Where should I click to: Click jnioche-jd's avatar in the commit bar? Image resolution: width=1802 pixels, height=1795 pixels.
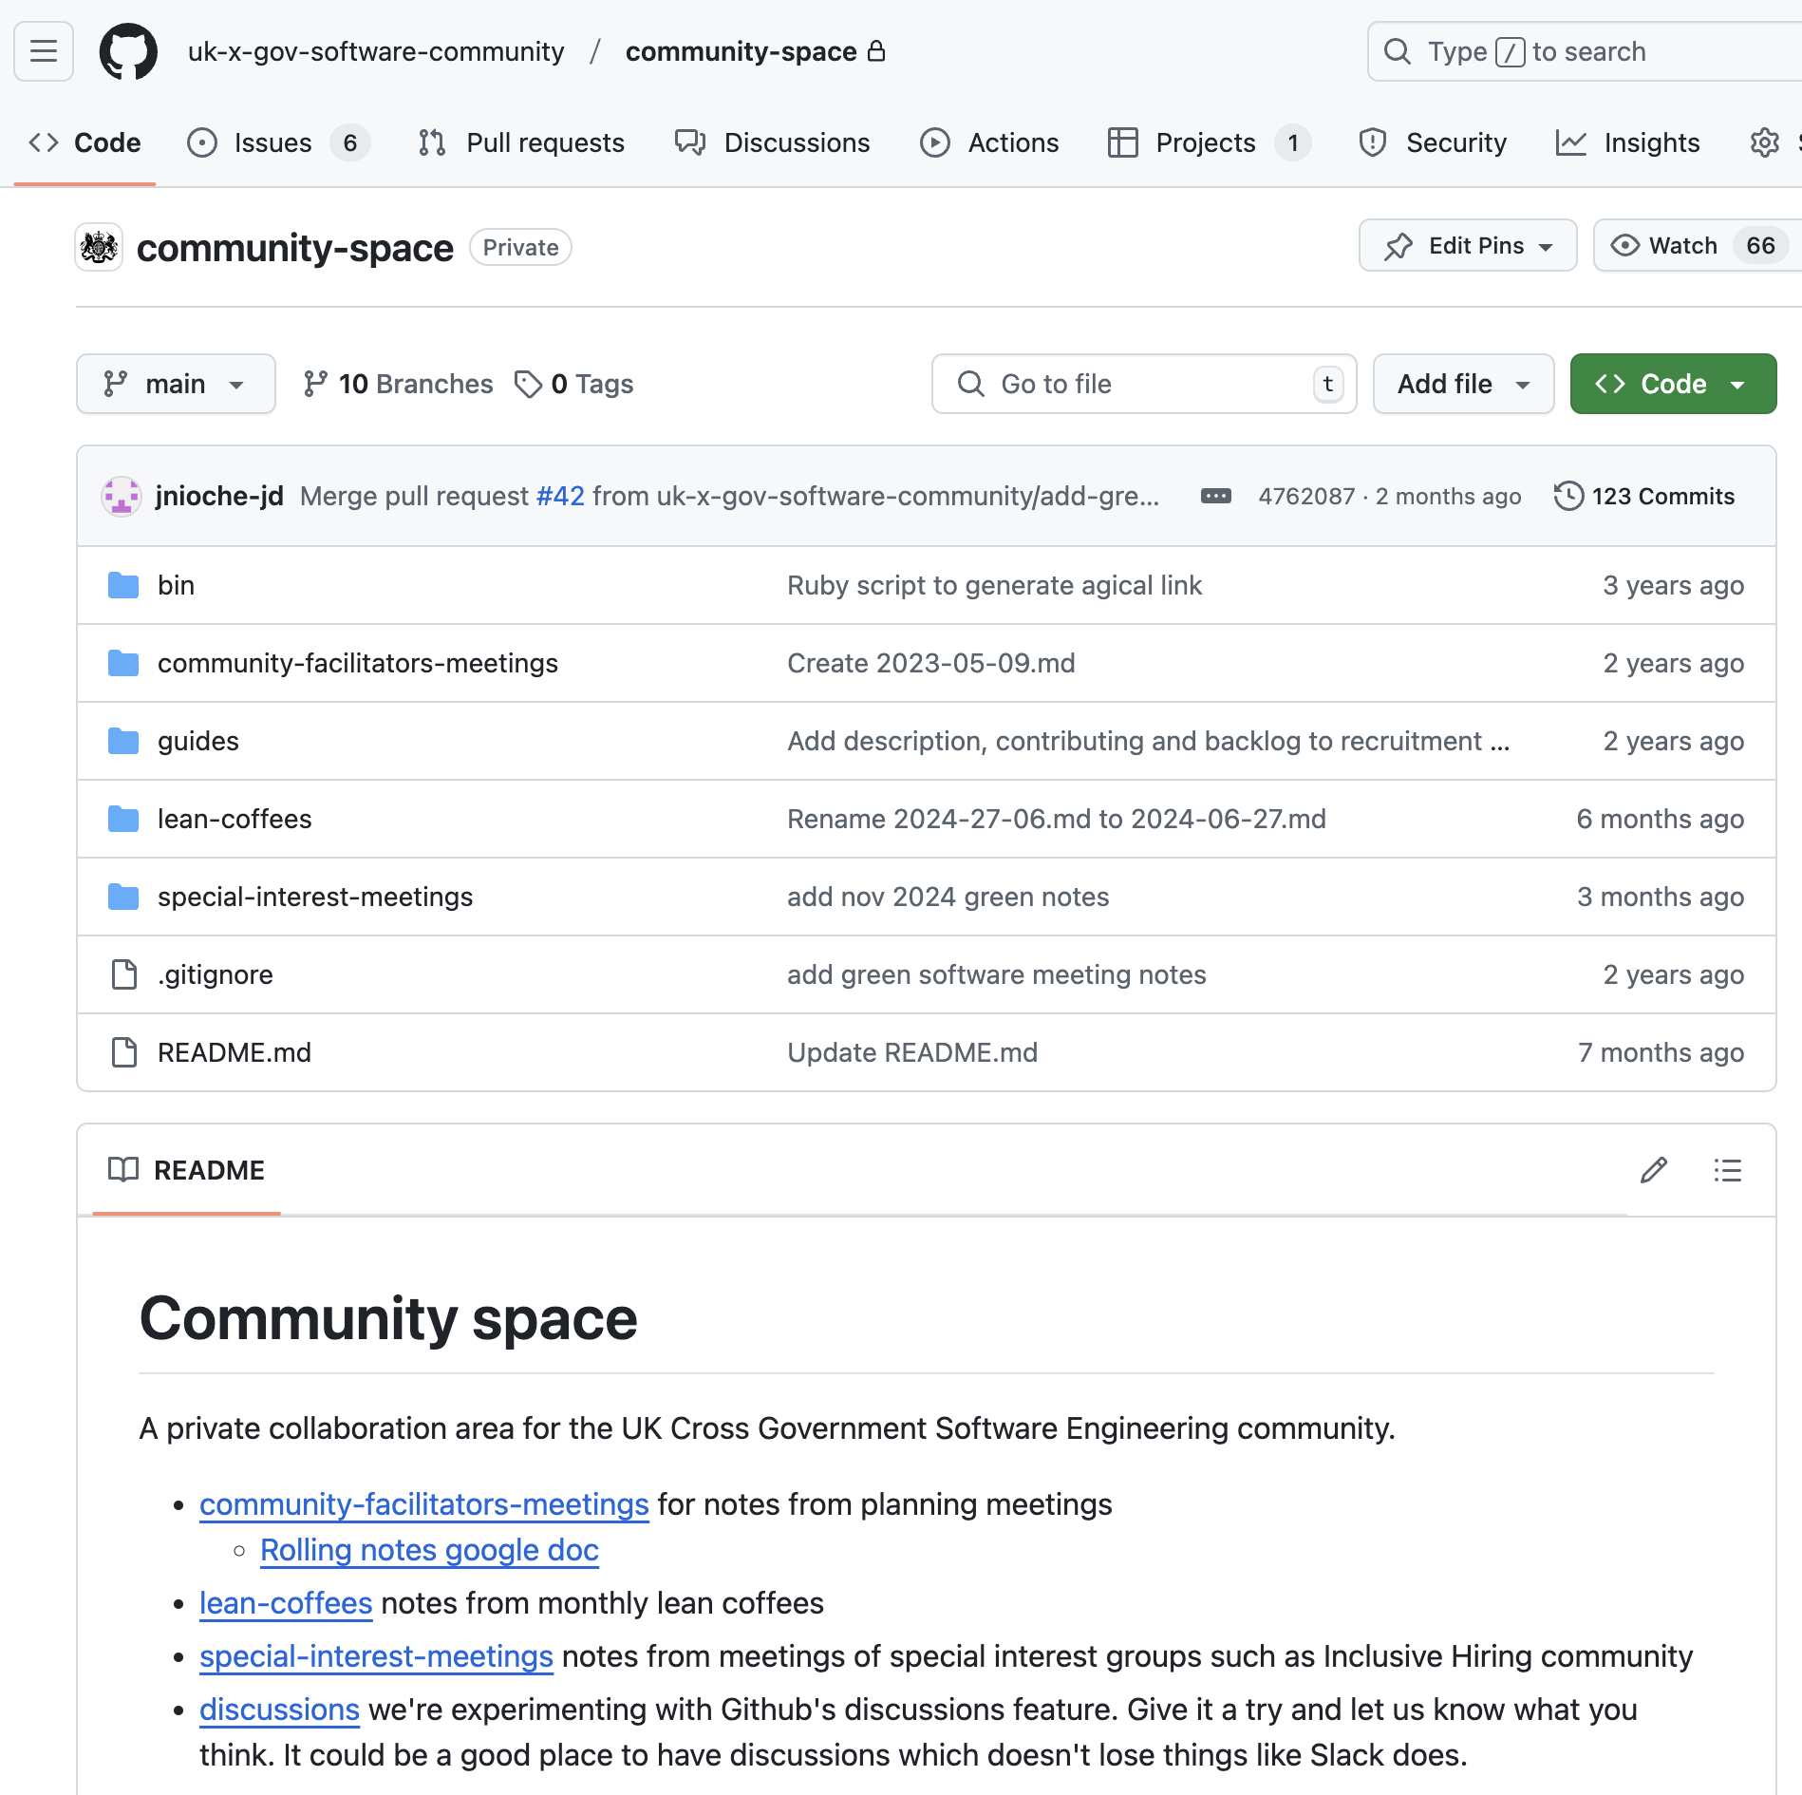pos(122,495)
